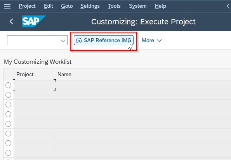Viewport: 231px width, 160px height.
Task: Click the Customizing: Execute Project title
Action: pyautogui.click(x=143, y=22)
